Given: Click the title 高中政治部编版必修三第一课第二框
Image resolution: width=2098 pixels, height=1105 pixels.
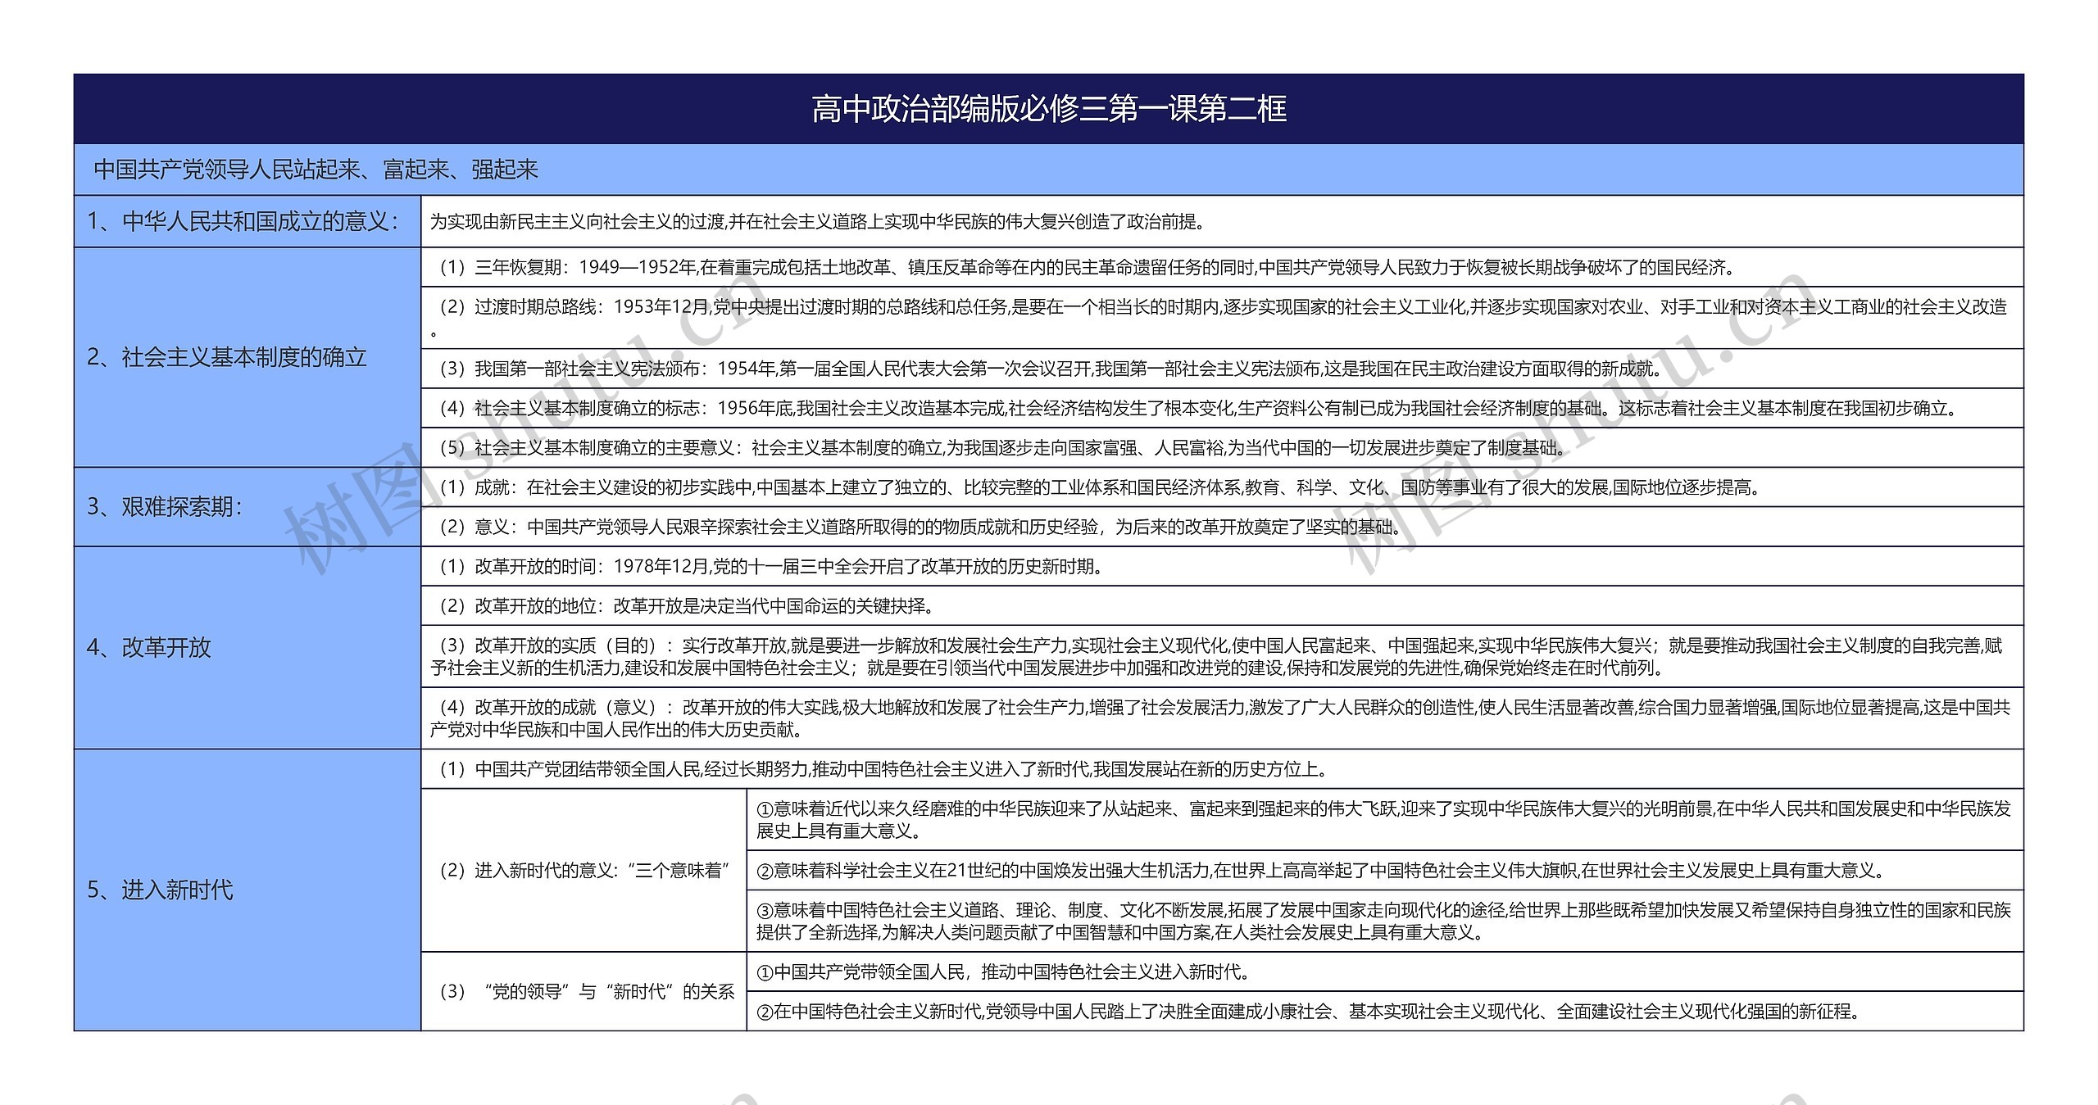Looking at the screenshot, I should [x=1048, y=109].
